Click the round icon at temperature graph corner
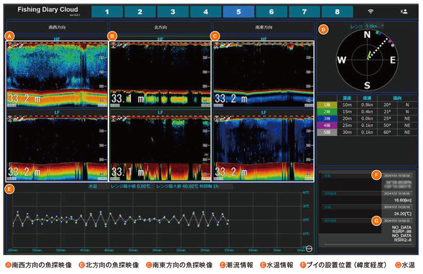423x274 pixels. (x=309, y=248)
